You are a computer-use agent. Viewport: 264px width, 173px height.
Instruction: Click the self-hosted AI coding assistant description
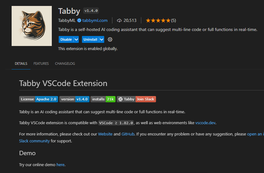coord(158,29)
